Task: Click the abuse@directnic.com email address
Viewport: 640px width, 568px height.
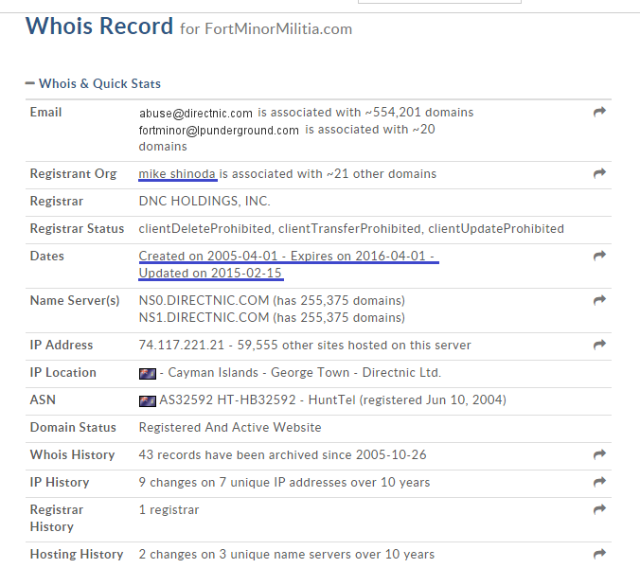Action: pyautogui.click(x=196, y=114)
